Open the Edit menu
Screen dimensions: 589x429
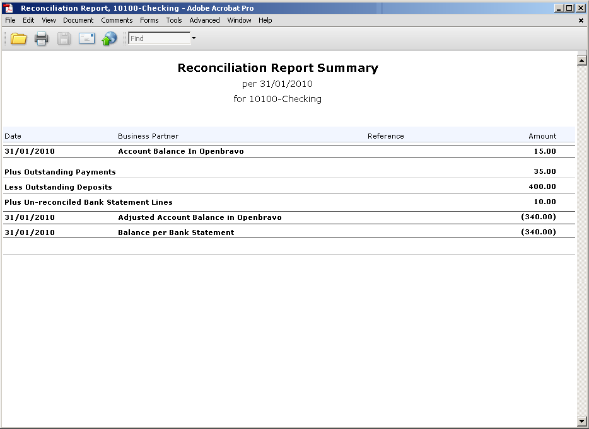tap(28, 20)
